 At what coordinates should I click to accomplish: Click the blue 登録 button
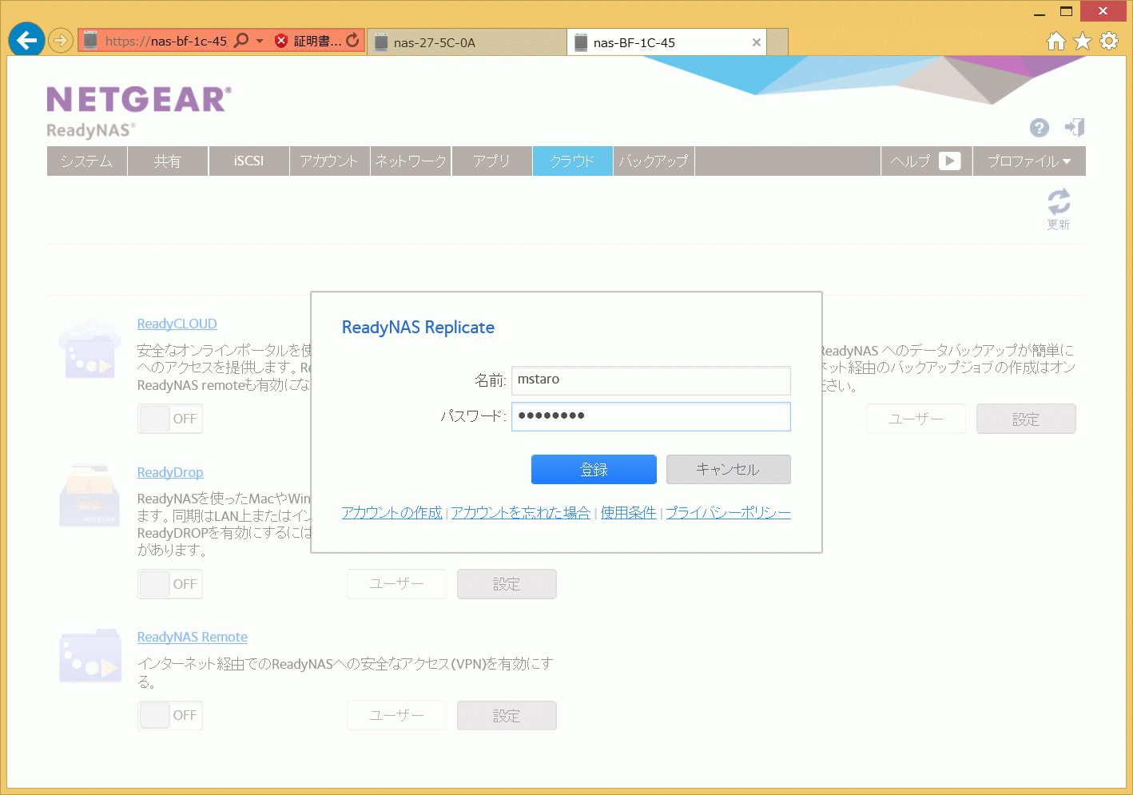594,470
